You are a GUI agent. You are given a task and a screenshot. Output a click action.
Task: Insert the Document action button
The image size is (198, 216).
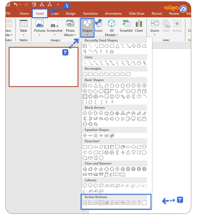(128, 203)
